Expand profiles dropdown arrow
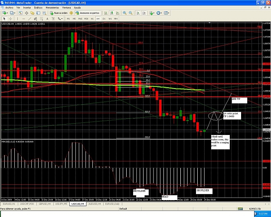271x217 pixels. (x=15, y=13)
